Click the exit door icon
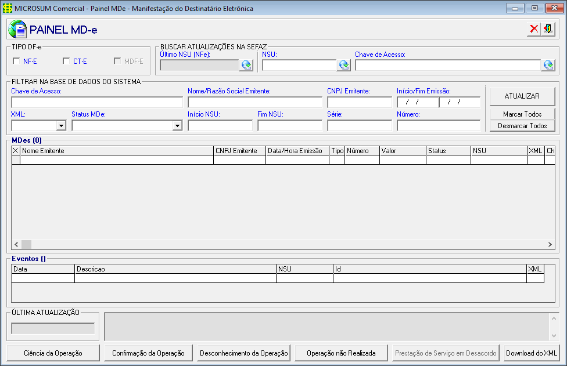This screenshot has width=567, height=366. tap(548, 29)
